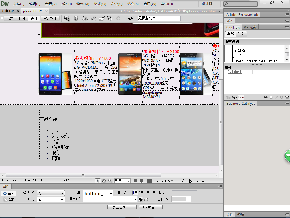Click the refresh design view icon
Screen dimensions: 290x218
pos(118,18)
